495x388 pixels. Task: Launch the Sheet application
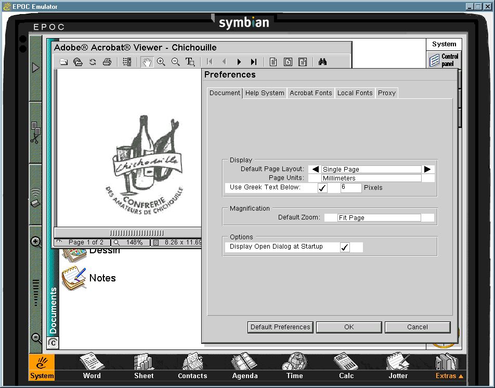click(144, 366)
